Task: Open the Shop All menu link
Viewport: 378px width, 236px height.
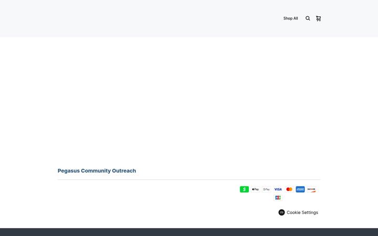Action: click(290, 18)
